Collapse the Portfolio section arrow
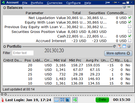The image size is (135, 103). [x=5, y=47]
